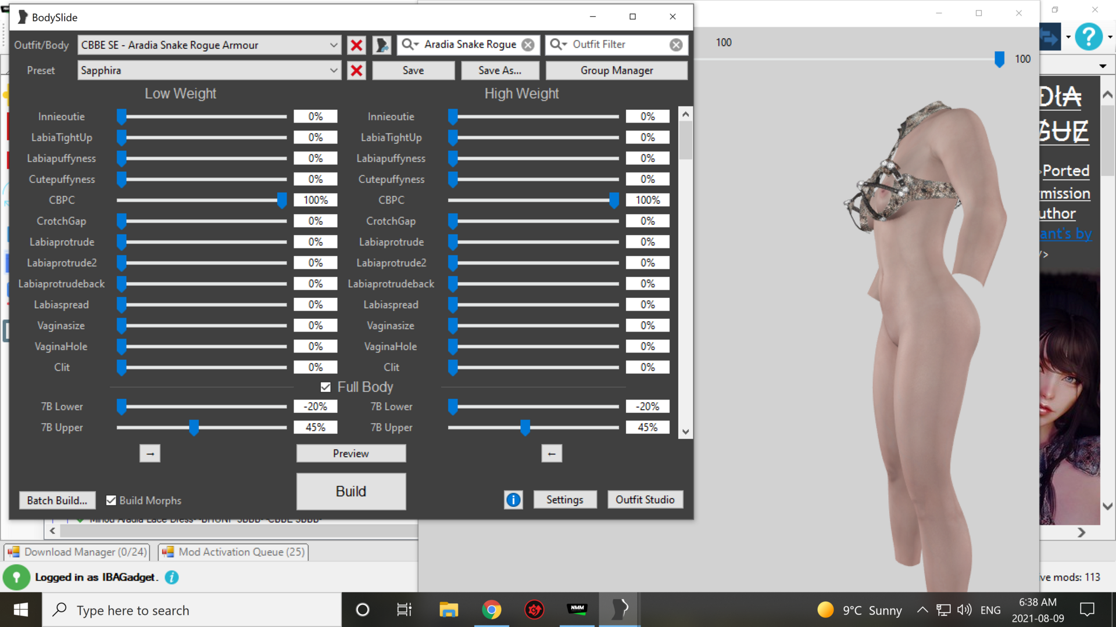Click the info icon beside IBAGadget login
Screen dimensions: 1116x627
coord(171,577)
